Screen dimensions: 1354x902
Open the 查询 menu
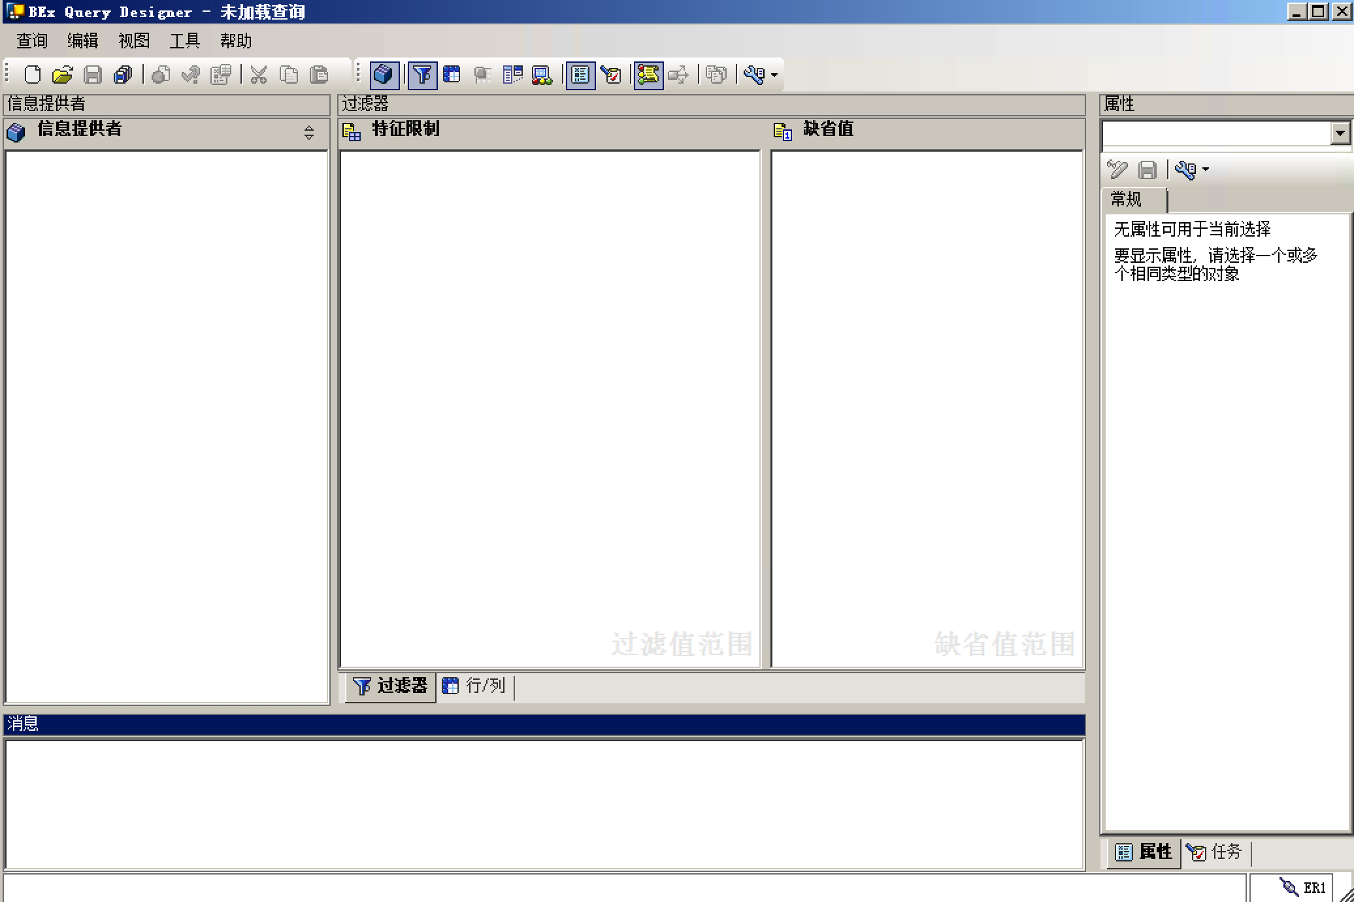[32, 41]
